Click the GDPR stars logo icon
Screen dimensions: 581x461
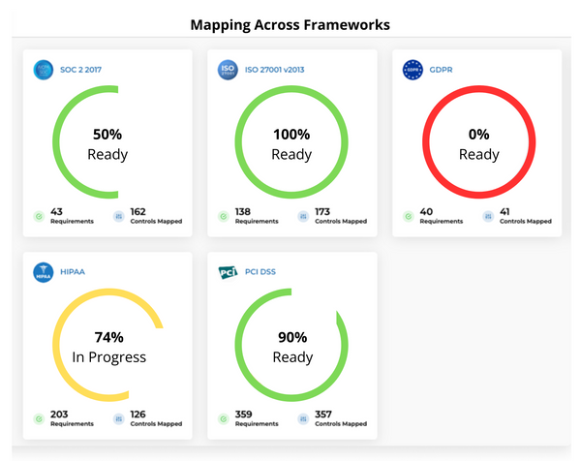point(413,70)
